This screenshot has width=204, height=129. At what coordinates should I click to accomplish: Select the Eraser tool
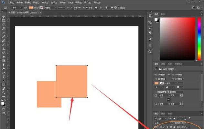4,56
